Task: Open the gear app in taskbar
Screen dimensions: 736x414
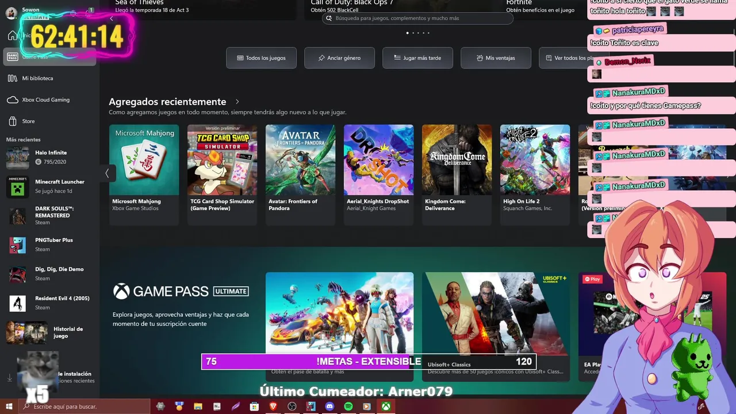Action: 160,407
